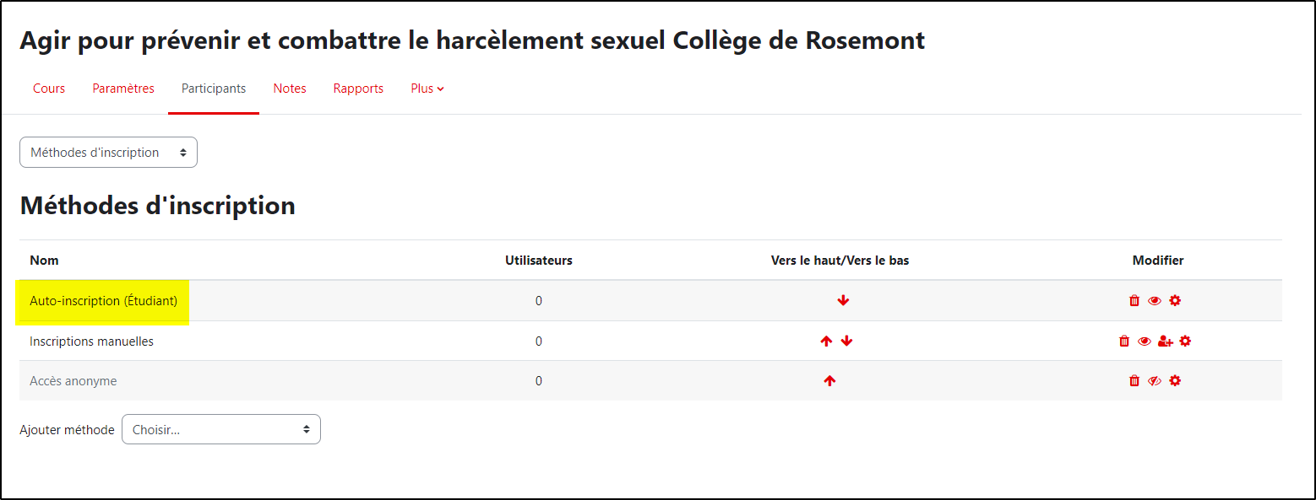Delete the Inscriptions manuelles method
The height and width of the screenshot is (500, 1316).
point(1124,341)
